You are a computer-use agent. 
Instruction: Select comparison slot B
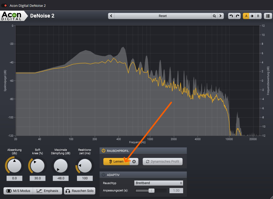258,16
